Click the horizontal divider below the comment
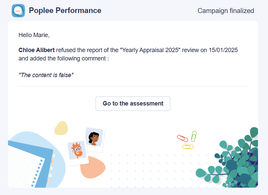The height and width of the screenshot is (195, 268). [x=133, y=86]
